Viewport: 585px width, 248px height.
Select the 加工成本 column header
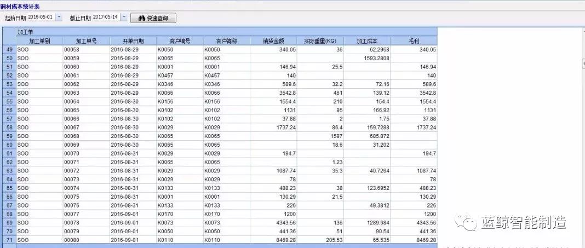(x=367, y=41)
